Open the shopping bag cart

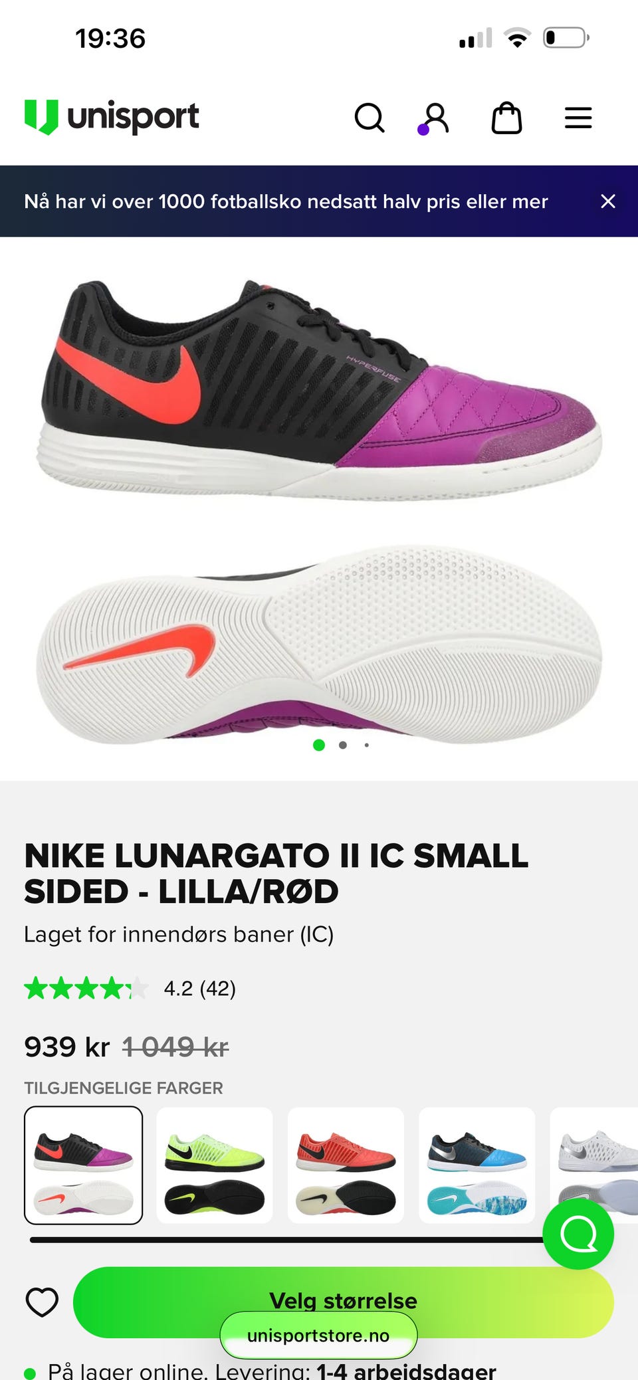506,118
